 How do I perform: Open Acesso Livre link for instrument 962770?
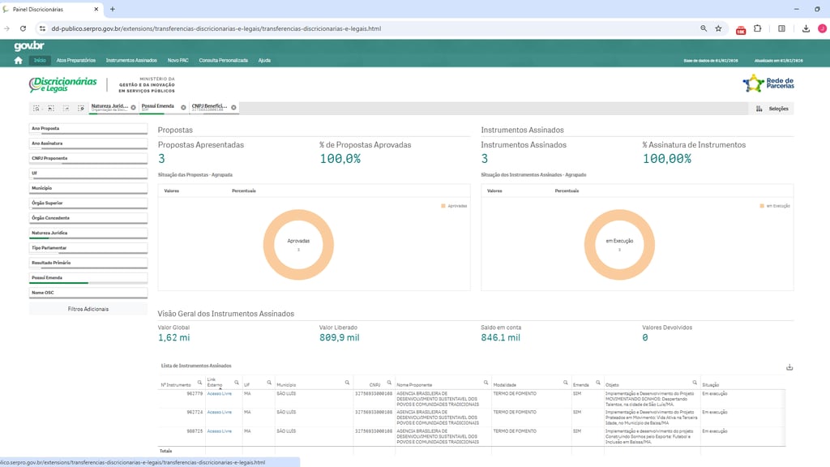(219, 392)
